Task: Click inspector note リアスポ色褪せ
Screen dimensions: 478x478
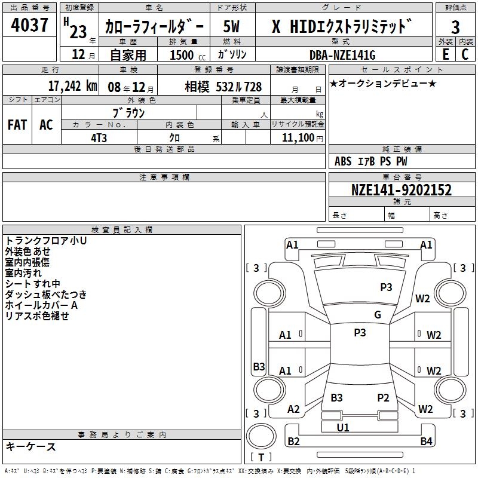Action: point(37,316)
